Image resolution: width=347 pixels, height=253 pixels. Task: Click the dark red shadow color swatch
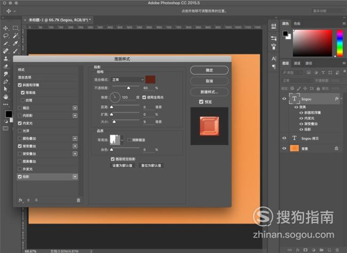150,79
